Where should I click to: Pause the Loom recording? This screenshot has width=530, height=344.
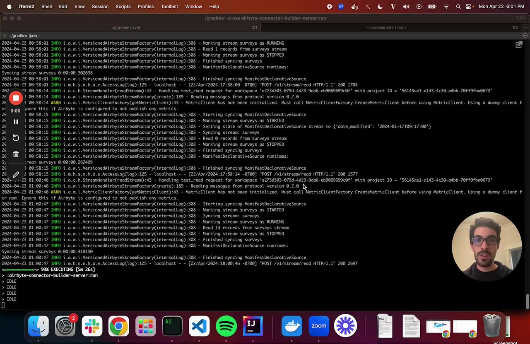pyautogui.click(x=16, y=122)
